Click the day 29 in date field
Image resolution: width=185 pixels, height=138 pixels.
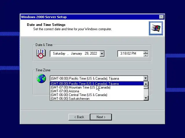87,53
